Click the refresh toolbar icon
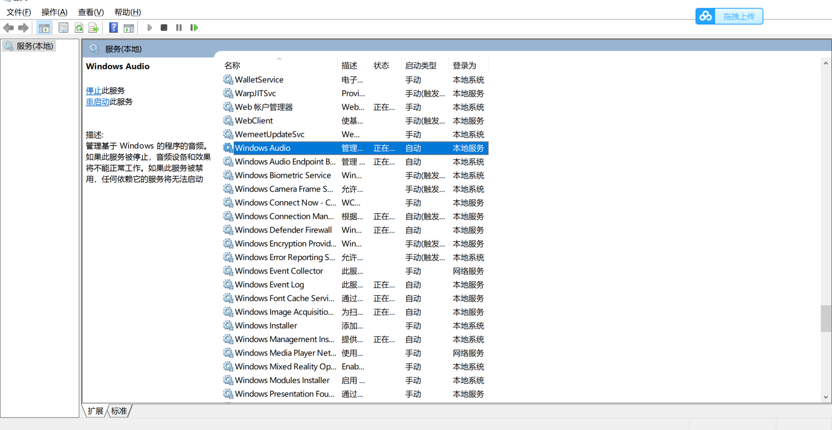The width and height of the screenshot is (832, 430). tap(79, 28)
